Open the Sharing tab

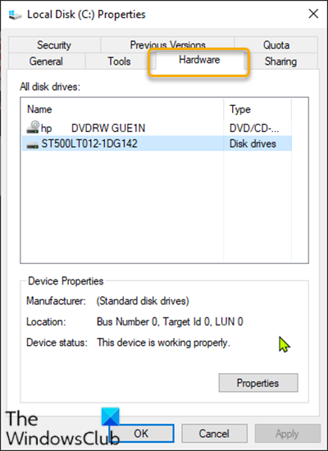280,61
